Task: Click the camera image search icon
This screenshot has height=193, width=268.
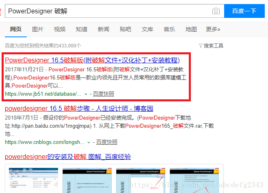Action: click(216, 11)
